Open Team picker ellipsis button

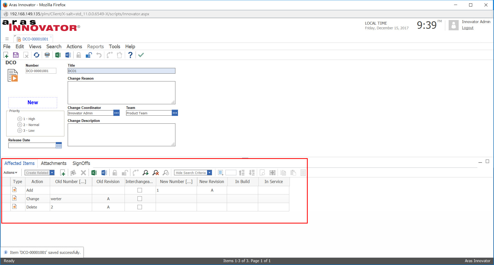pos(175,113)
